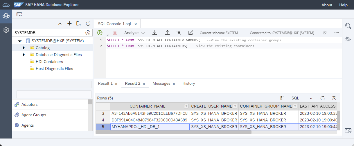Screen dimensions: 354x146
Task: Select the D3F991A04C48407984F32D6D0D43A689 cell
Action: [x=150, y=120]
